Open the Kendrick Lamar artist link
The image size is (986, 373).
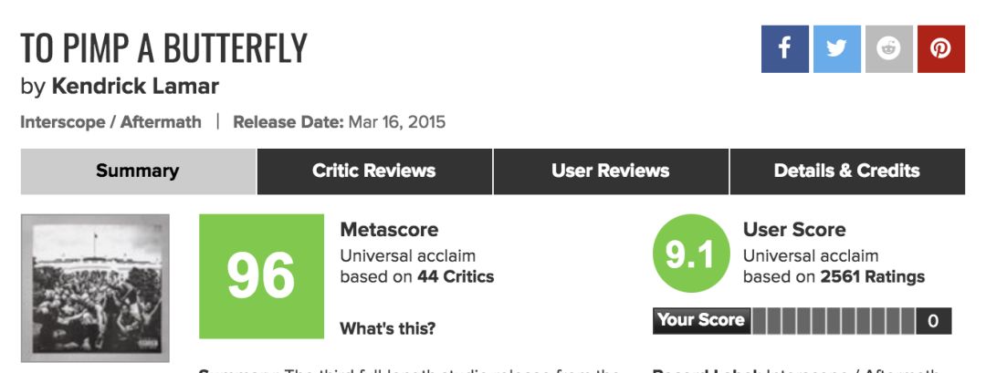[135, 87]
